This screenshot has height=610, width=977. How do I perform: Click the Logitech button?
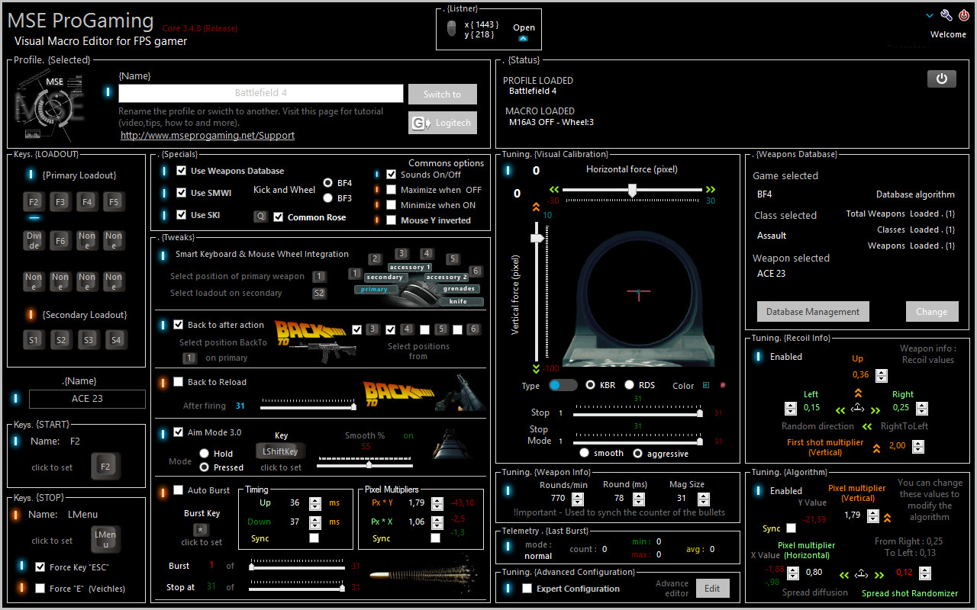[443, 123]
